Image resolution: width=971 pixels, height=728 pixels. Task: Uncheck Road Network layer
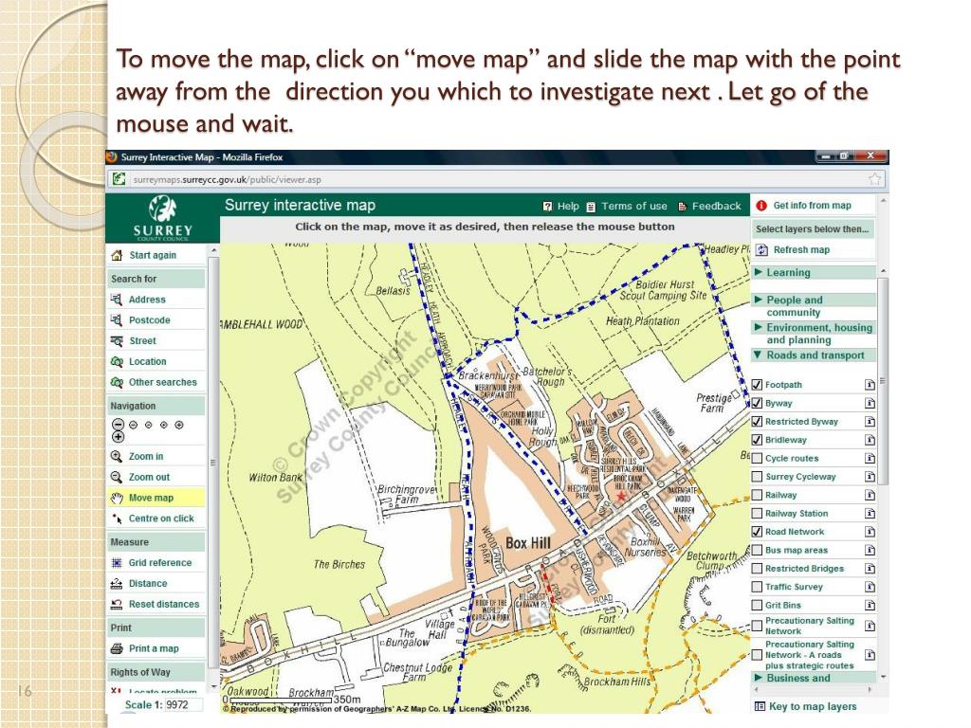tap(757, 531)
